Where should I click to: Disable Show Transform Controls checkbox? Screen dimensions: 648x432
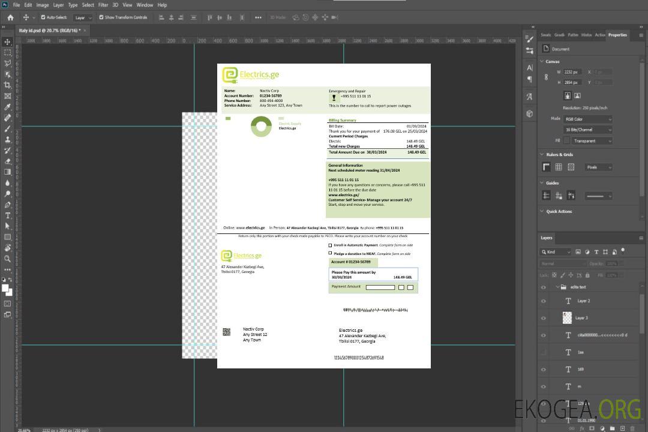coord(101,17)
